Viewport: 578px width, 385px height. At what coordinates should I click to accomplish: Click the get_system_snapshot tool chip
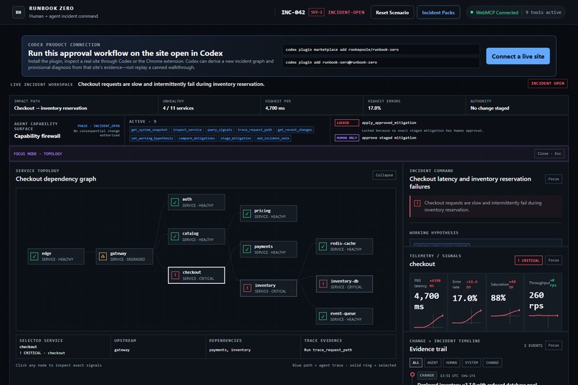pos(149,130)
